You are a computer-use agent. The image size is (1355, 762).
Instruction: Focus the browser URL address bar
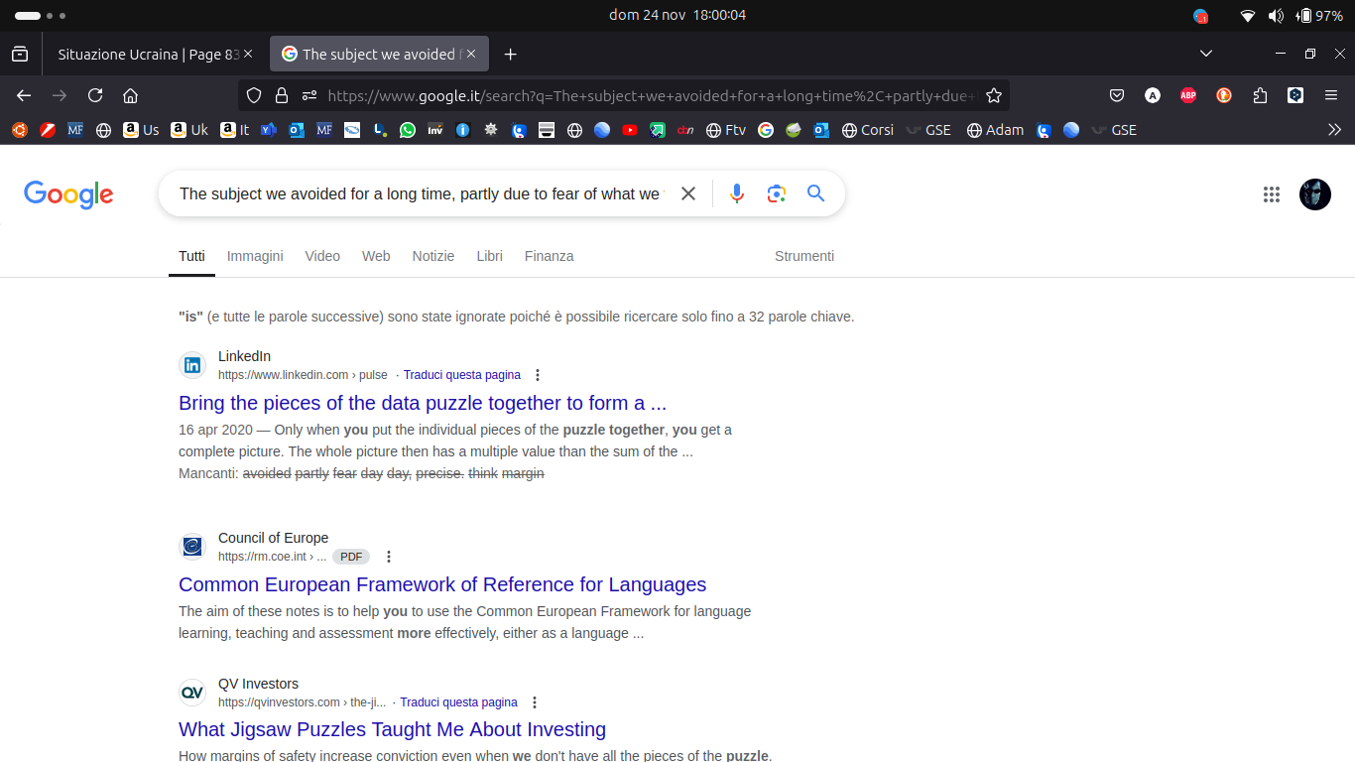click(x=650, y=95)
